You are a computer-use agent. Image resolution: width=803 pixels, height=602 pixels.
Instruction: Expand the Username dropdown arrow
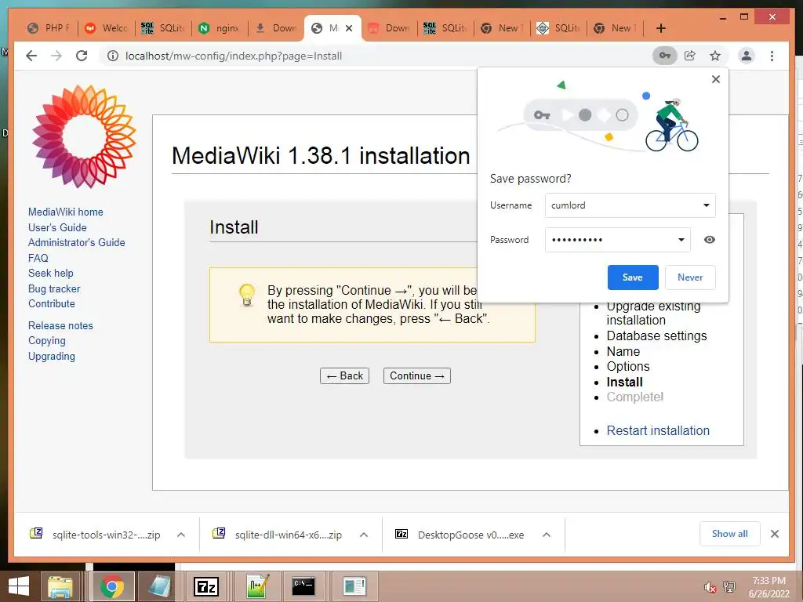[707, 205]
